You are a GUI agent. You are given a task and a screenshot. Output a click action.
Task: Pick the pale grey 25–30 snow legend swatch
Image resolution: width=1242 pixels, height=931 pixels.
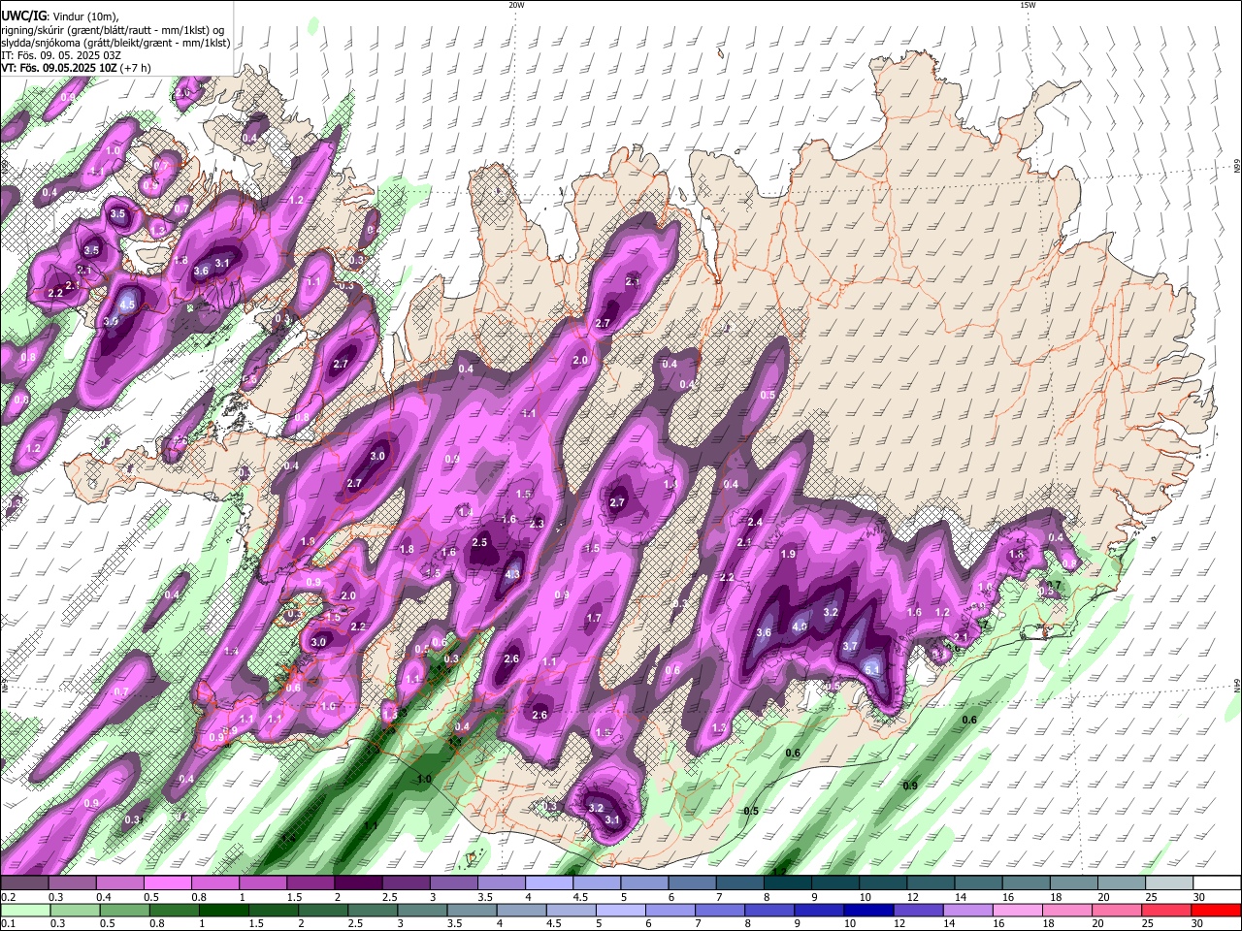point(1169,883)
